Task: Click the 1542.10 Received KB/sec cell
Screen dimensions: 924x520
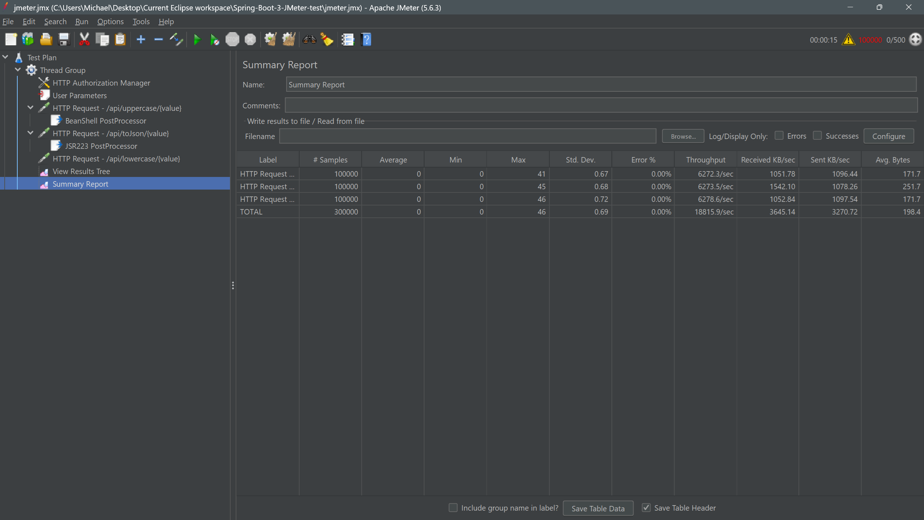Action: [768, 186]
